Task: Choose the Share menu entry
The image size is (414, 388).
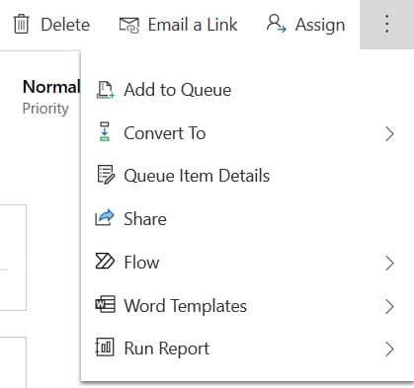Action: 145,219
